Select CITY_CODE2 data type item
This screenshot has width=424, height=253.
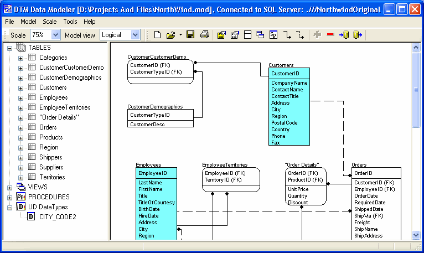tap(58, 217)
